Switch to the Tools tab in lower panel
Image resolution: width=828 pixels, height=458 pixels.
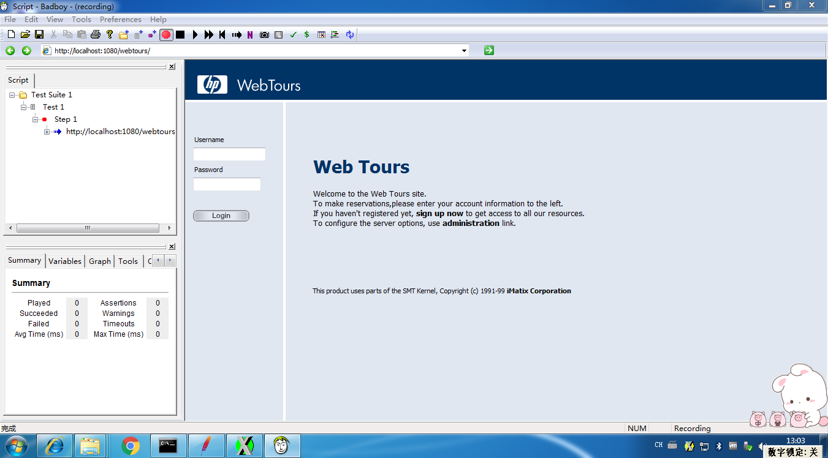coord(128,261)
